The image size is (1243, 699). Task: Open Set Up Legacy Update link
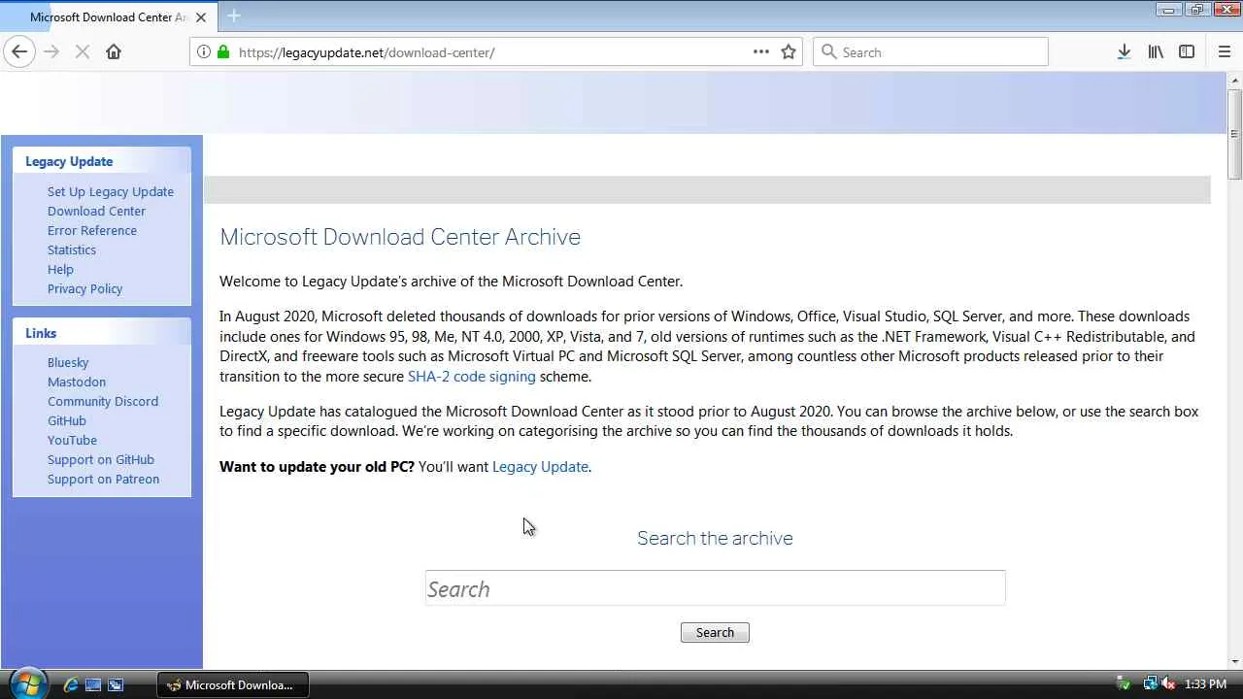point(111,191)
